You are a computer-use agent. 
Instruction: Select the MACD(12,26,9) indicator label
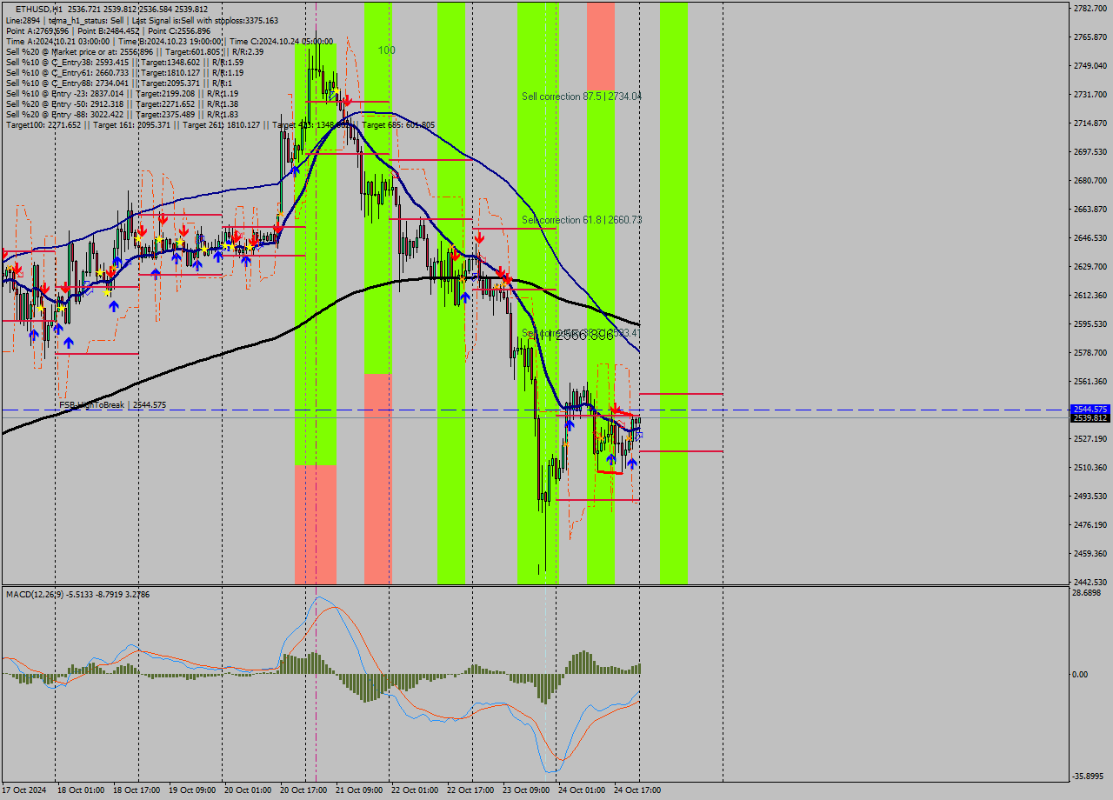coord(77,594)
